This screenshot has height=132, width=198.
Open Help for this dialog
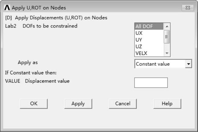[167, 104]
